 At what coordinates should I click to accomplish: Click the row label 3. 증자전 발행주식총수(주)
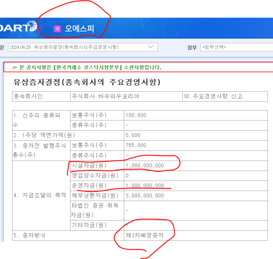click(41, 150)
